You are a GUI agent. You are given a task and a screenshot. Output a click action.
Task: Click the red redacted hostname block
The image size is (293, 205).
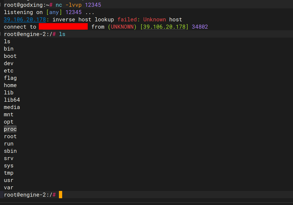point(63,27)
